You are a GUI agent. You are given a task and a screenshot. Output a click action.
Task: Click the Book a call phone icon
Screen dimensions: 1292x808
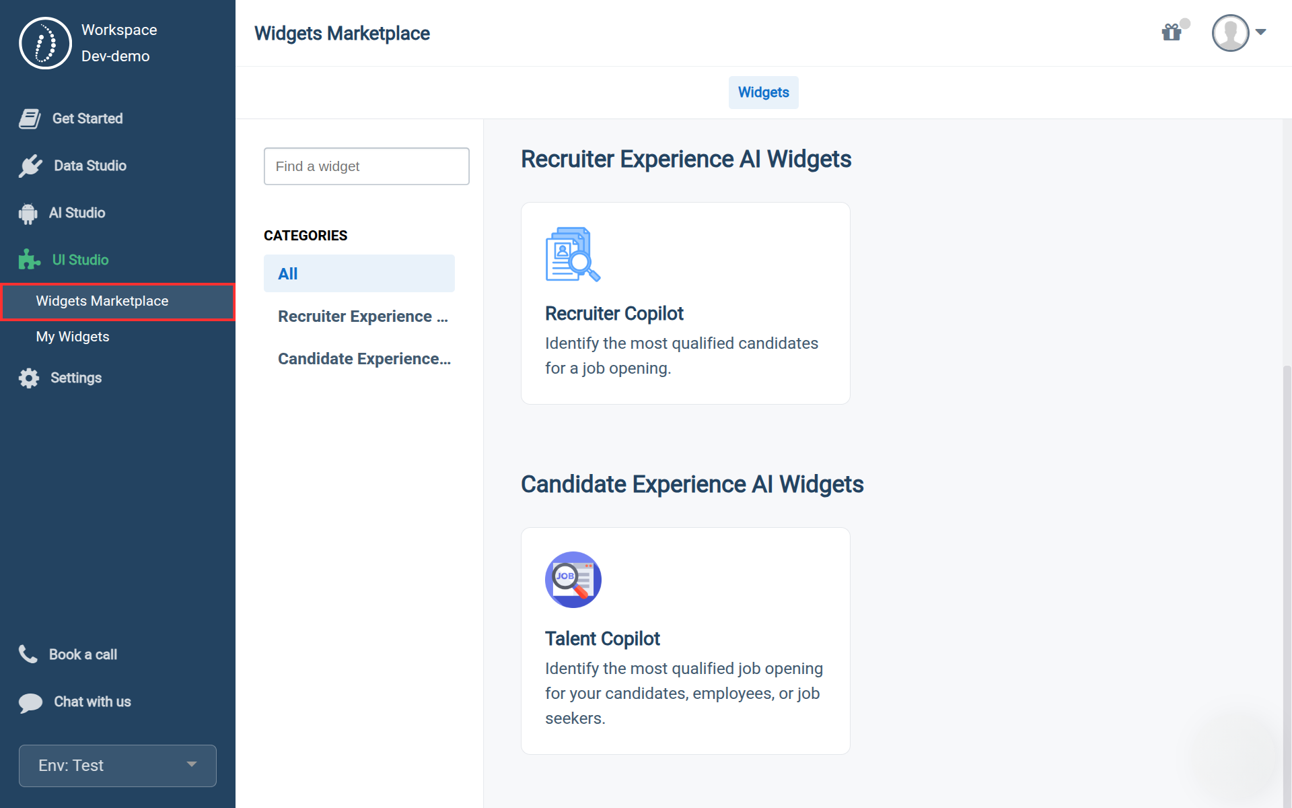tap(28, 654)
